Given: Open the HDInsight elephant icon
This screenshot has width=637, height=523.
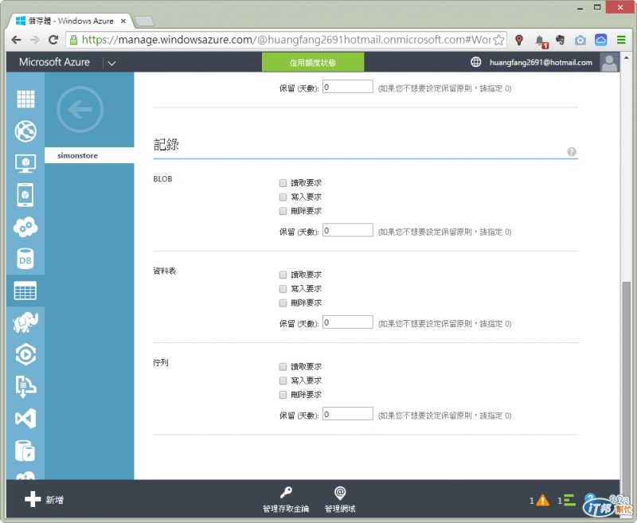Looking at the screenshot, I should pyautogui.click(x=25, y=322).
